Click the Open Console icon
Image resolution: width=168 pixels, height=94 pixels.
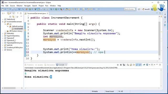tap(152, 65)
